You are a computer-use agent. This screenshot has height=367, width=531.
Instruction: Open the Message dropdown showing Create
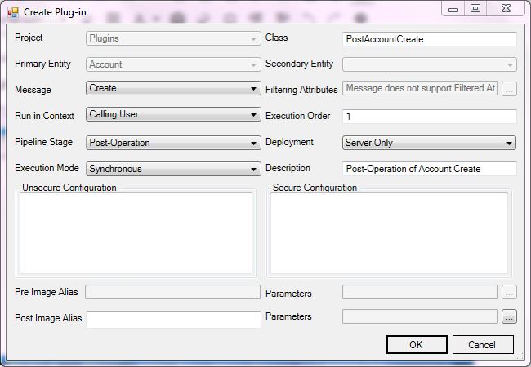[173, 89]
